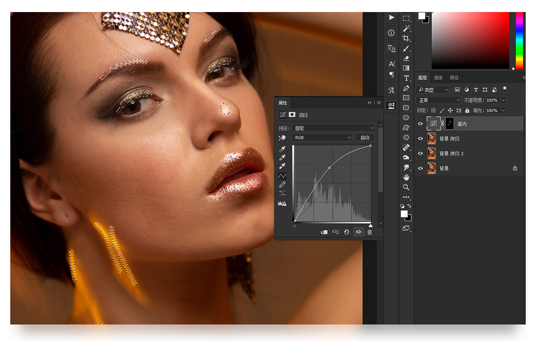Click the 属性 panel tab
536x341 pixels.
tap(283, 103)
